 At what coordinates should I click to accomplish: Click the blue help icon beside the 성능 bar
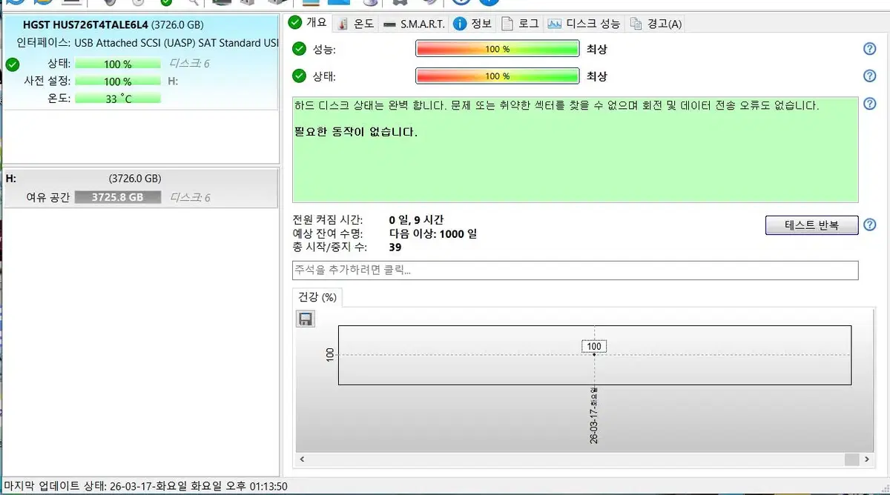(868, 49)
